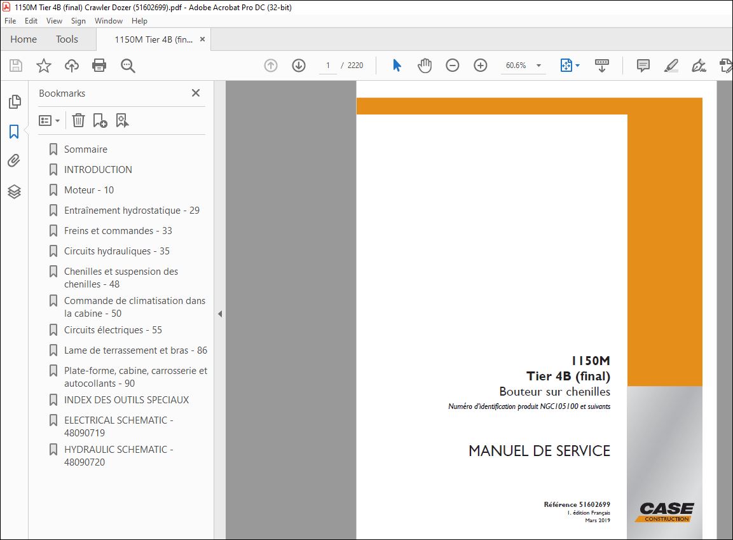Select the 1150M Tier 4B document tab
The width and height of the screenshot is (733, 540).
tap(153, 39)
